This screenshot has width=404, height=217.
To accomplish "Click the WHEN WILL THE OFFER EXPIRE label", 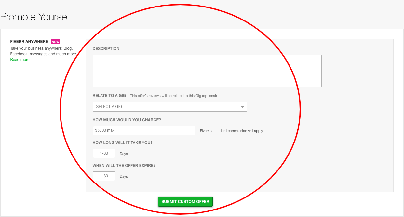I will click(x=124, y=165).
